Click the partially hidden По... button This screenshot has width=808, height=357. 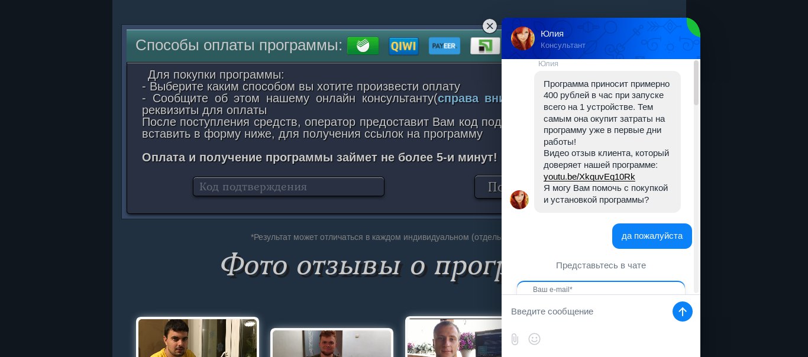coord(488,187)
